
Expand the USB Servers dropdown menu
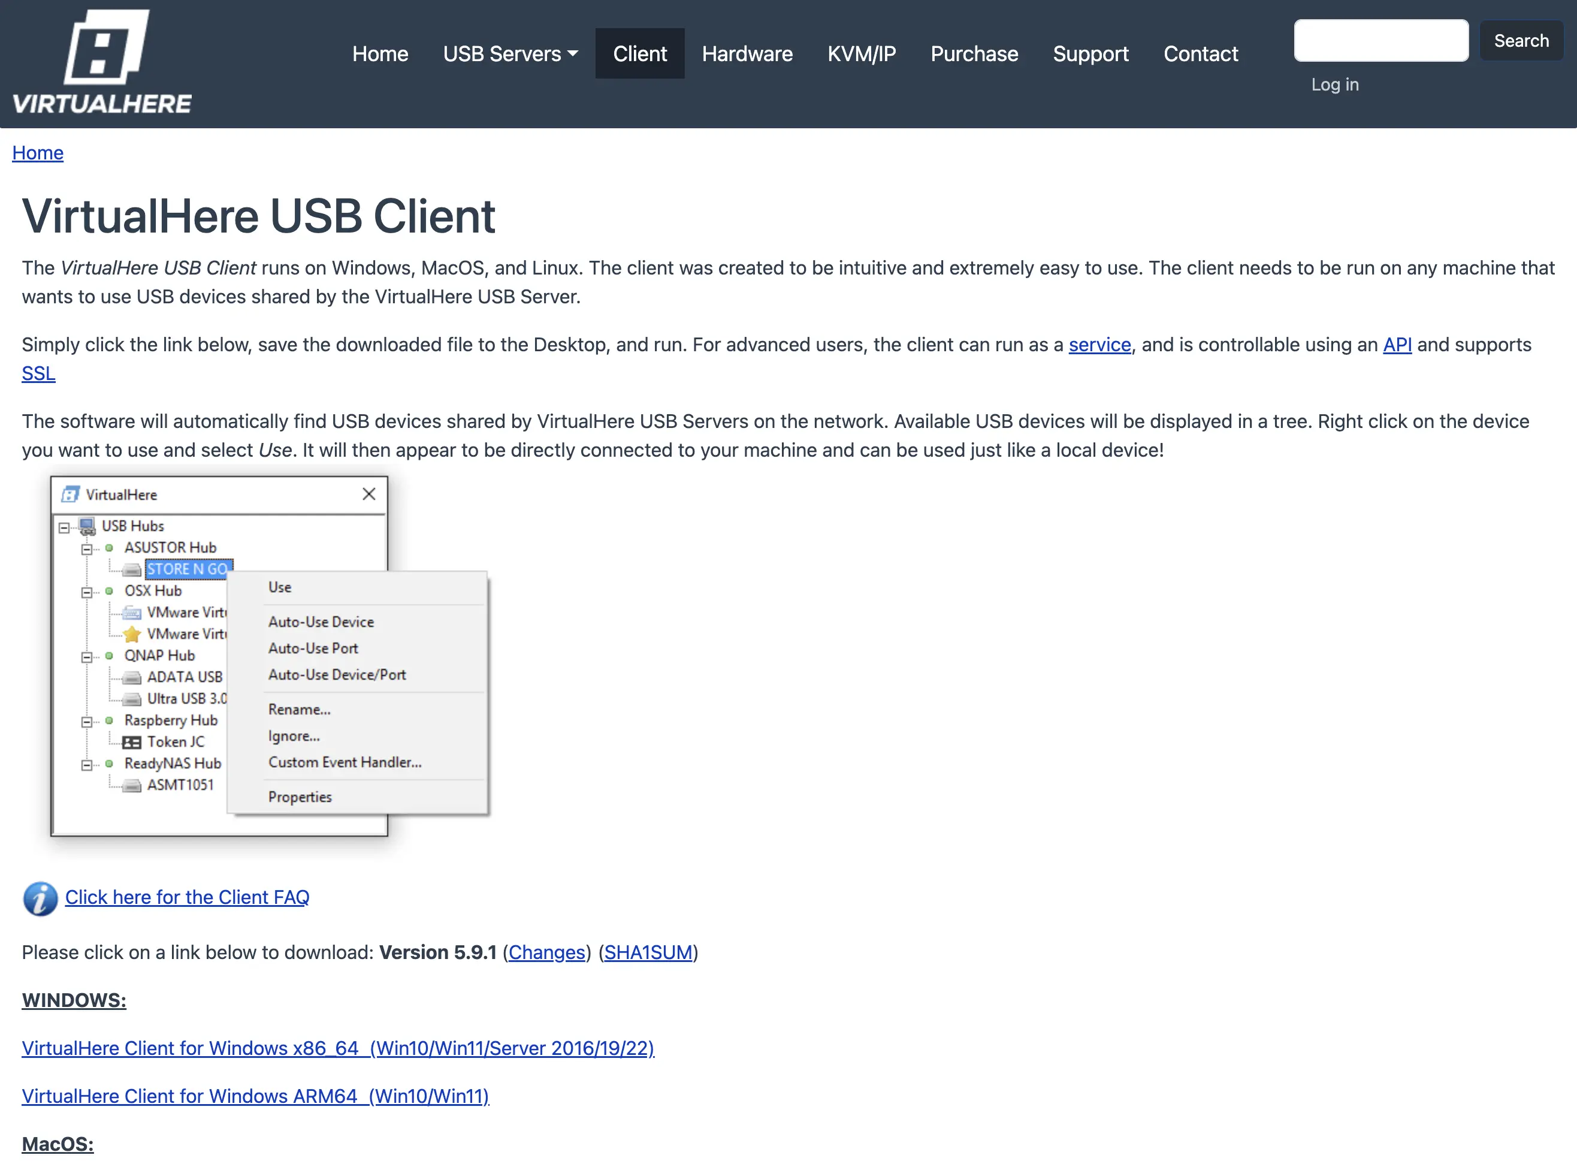510,53
